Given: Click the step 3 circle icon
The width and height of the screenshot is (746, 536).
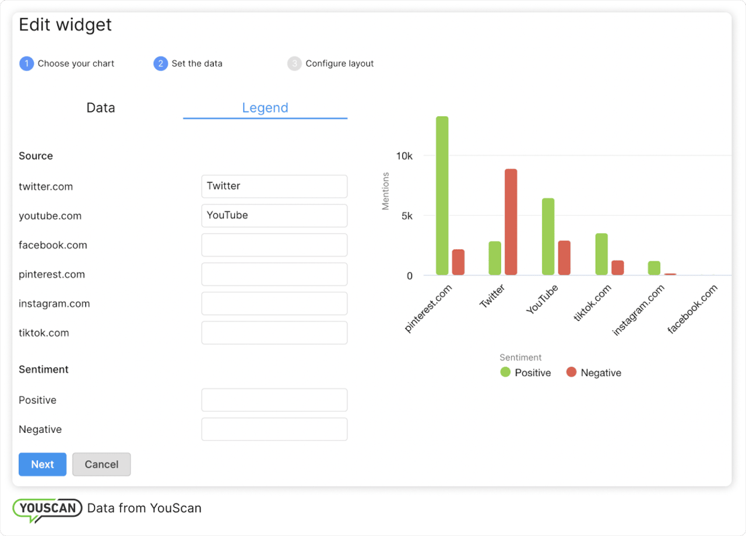Looking at the screenshot, I should [294, 64].
